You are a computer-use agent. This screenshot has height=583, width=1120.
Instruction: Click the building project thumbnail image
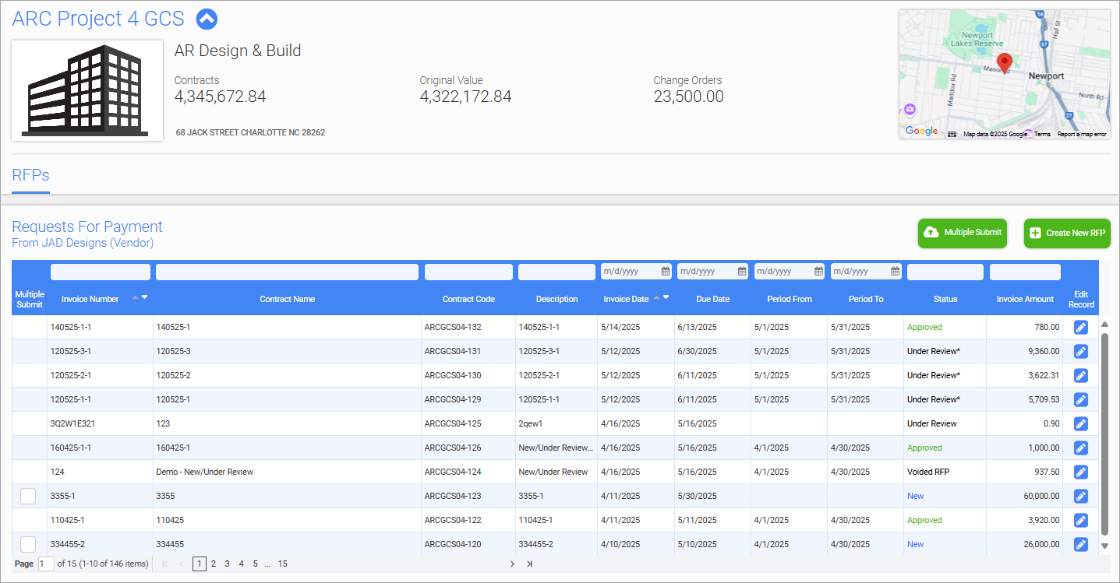tap(87, 90)
